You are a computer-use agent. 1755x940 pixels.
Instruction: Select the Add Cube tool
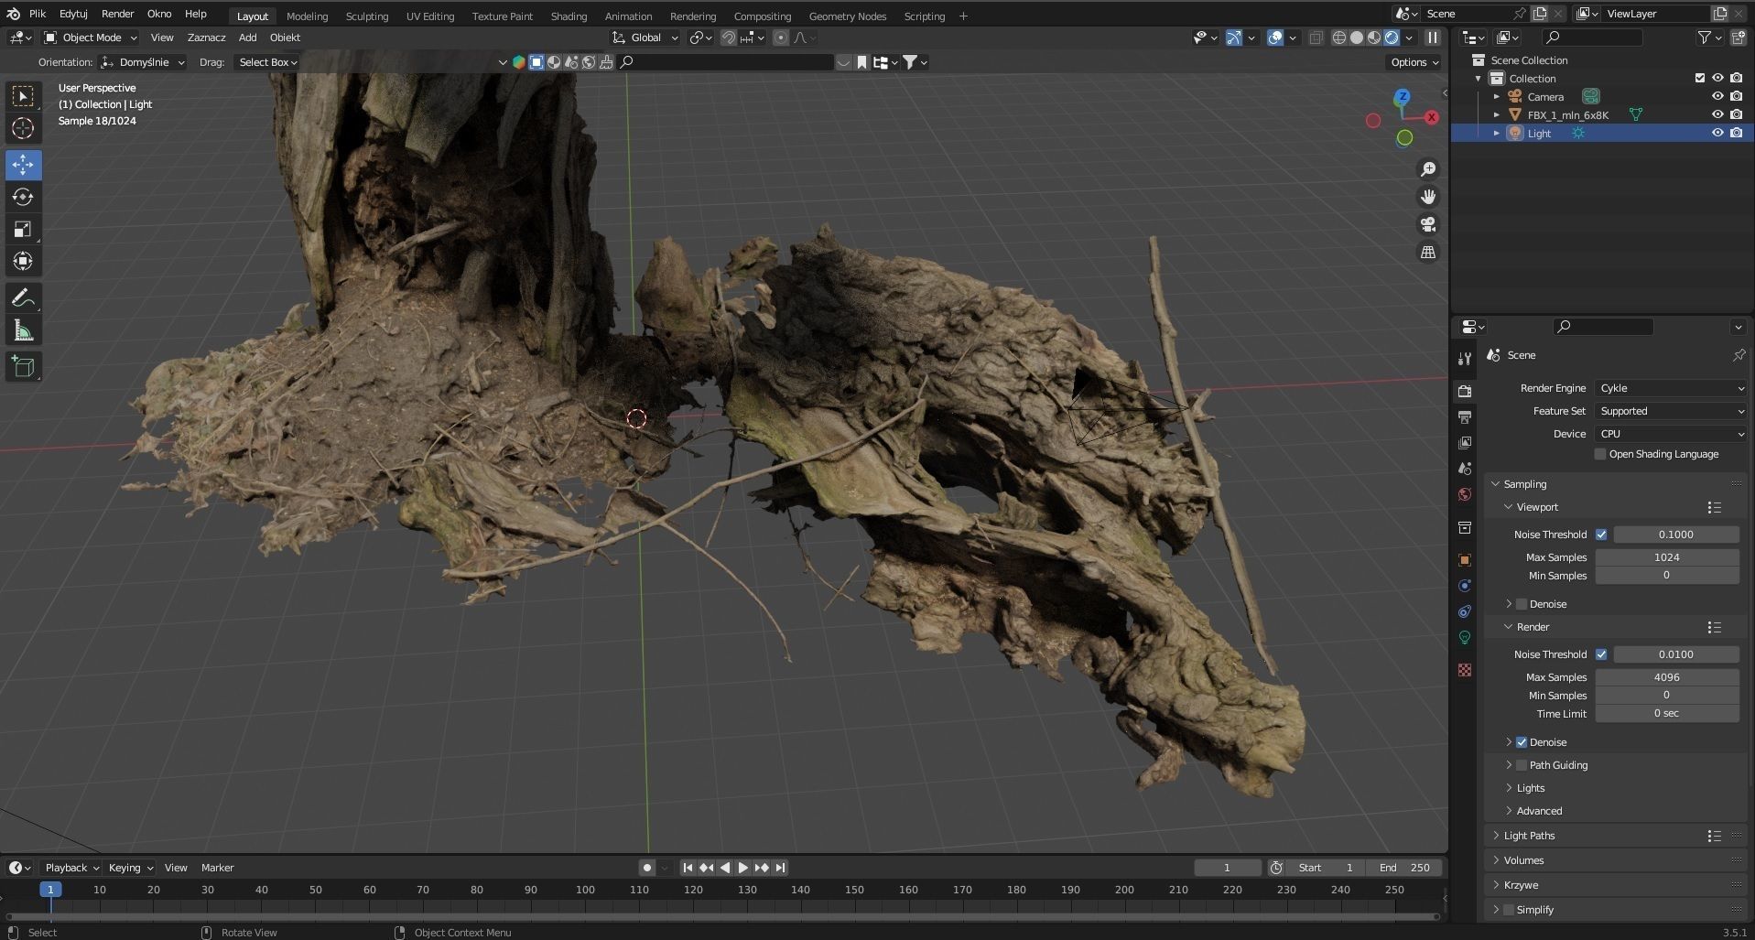[23, 367]
